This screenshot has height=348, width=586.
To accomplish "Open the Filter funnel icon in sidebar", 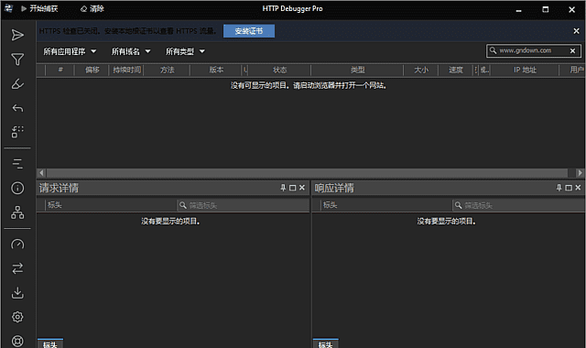I will [x=17, y=60].
